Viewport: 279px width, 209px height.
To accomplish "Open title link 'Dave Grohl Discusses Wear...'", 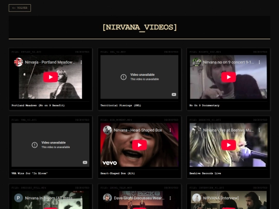I will pyautogui.click(x=139, y=198).
